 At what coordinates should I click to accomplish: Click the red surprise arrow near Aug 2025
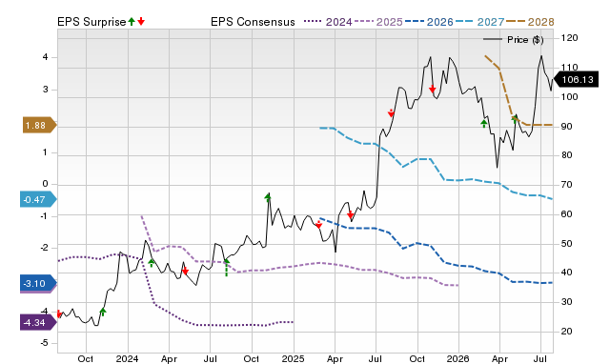tap(391, 113)
